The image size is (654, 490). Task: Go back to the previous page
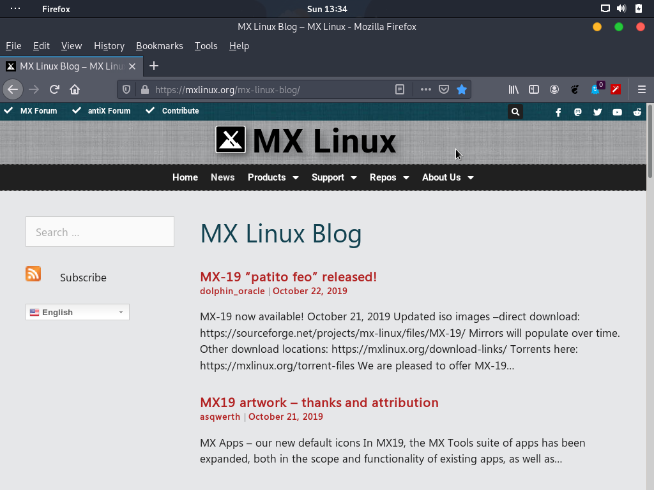point(13,89)
